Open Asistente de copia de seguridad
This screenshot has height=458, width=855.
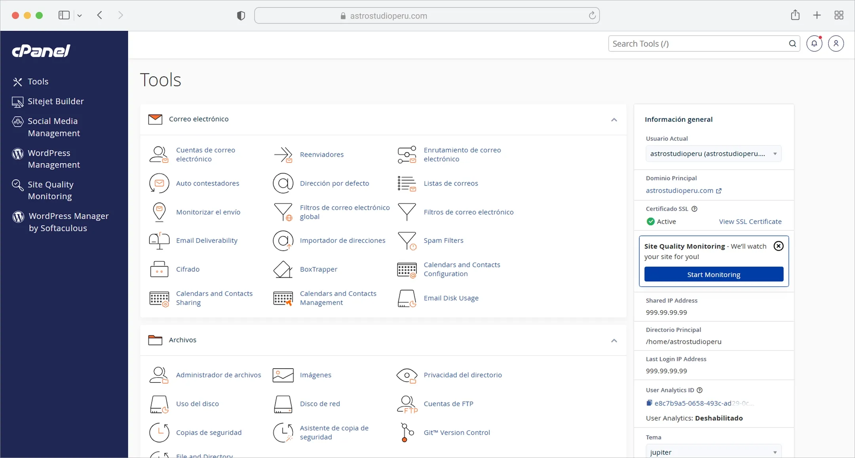click(334, 433)
